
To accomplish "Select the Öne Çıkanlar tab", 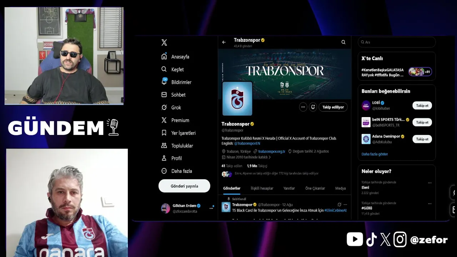I will 315,188.
